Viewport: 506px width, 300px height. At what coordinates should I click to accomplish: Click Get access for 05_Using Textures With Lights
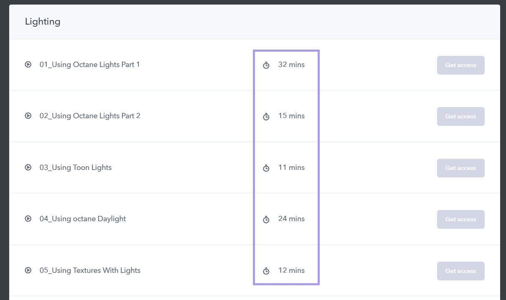[460, 271]
